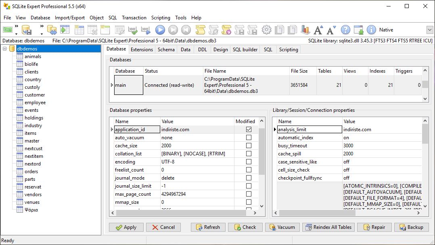The image size is (435, 245).
Task: Expand toolbar overflow chevron after save database icon
Action: (x=42, y=26)
